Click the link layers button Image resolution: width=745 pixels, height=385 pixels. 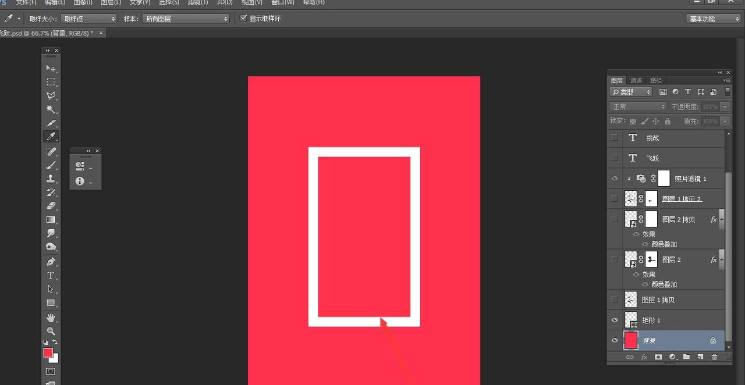(630, 357)
